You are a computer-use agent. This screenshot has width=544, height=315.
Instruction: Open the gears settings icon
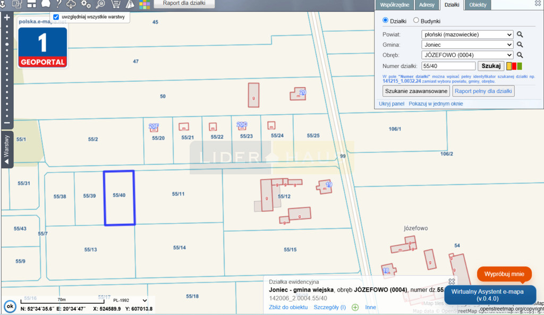coord(86,4)
